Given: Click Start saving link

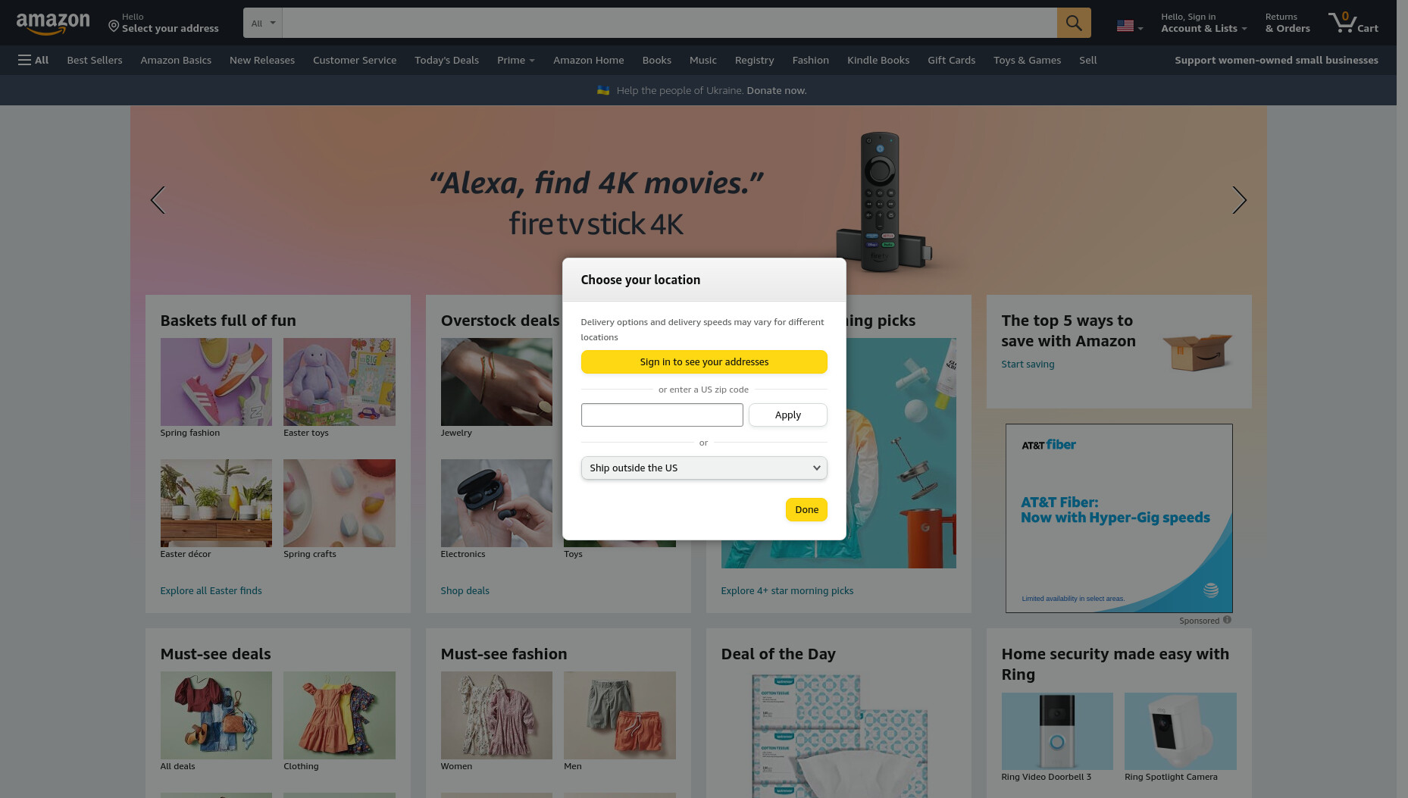Looking at the screenshot, I should (x=1028, y=364).
